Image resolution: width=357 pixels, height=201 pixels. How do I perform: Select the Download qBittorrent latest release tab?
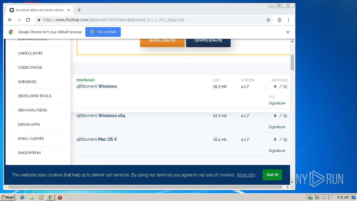click(x=39, y=10)
